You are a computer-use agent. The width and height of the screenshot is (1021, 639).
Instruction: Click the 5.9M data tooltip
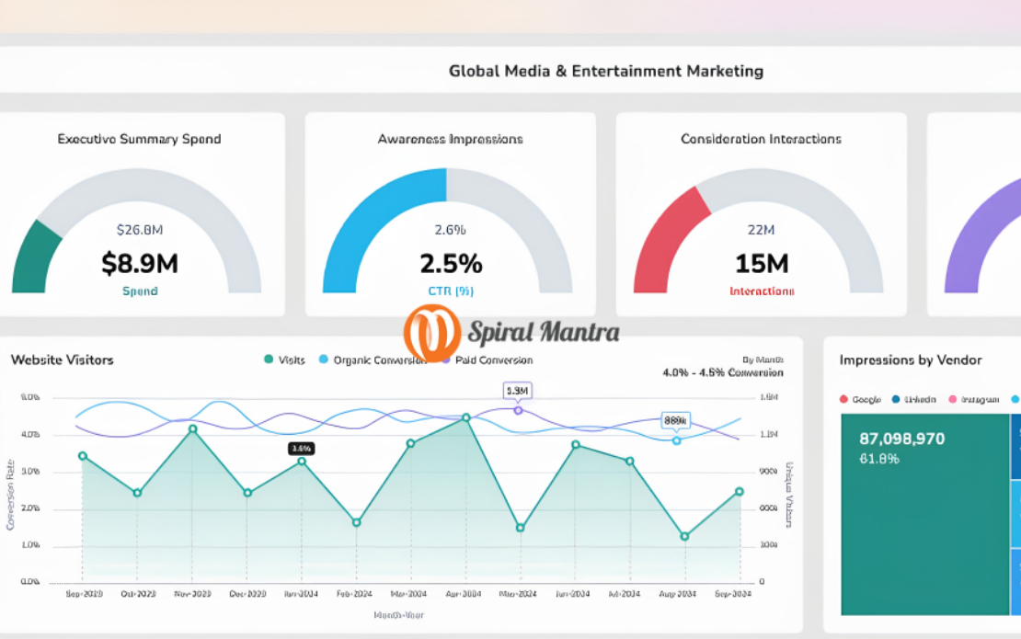point(519,390)
